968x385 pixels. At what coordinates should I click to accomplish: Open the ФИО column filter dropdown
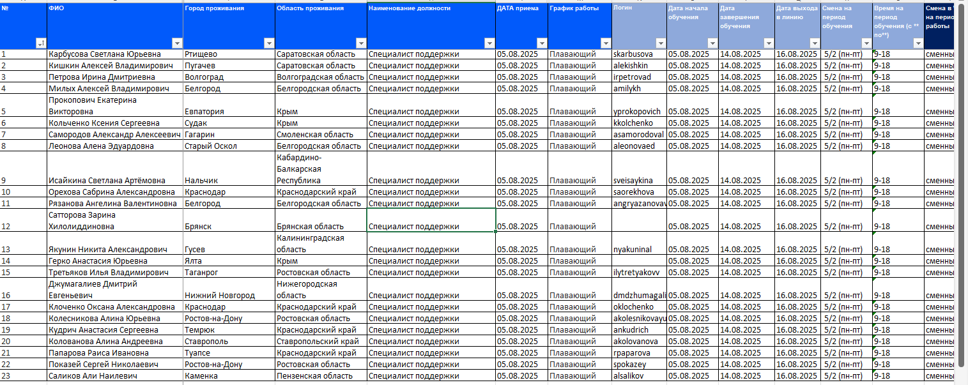click(177, 43)
